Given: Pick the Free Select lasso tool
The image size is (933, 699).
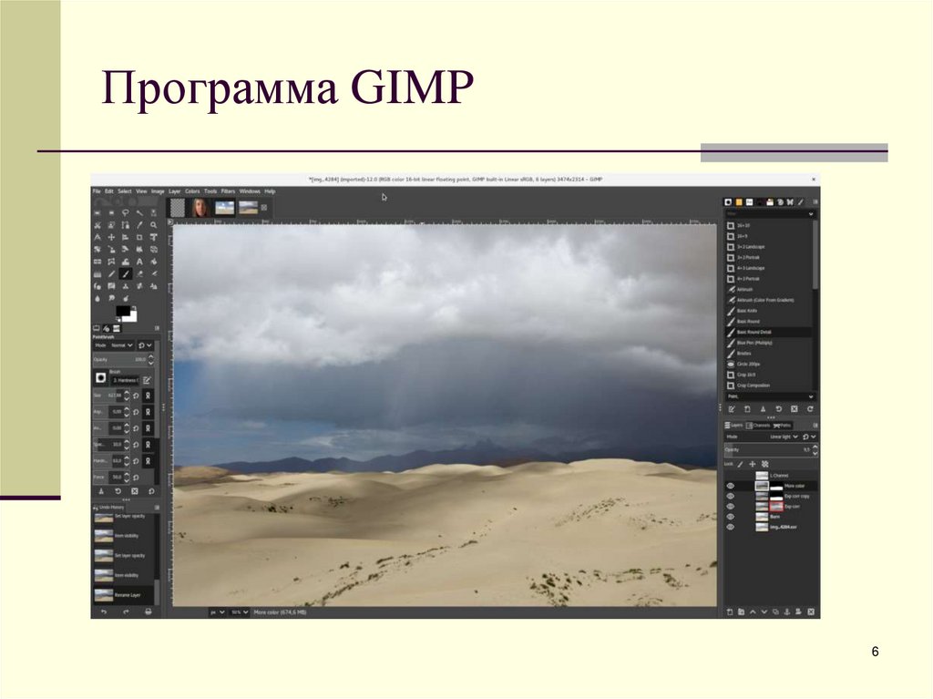Looking at the screenshot, I should coord(126,212).
